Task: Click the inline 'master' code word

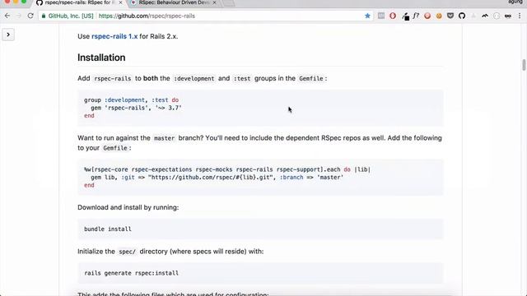Action: pos(164,138)
